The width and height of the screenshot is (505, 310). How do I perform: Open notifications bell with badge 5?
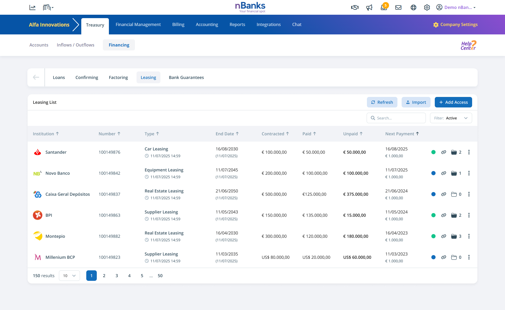pos(384,7)
